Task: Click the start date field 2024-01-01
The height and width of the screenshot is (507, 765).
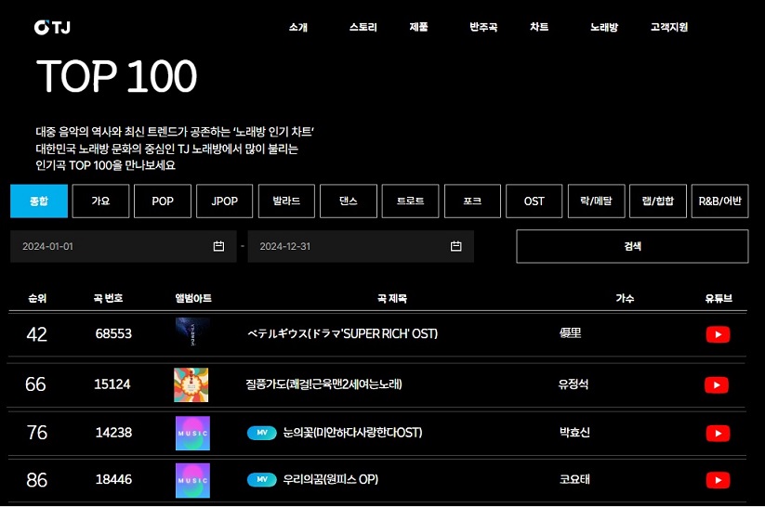Action: [112, 246]
